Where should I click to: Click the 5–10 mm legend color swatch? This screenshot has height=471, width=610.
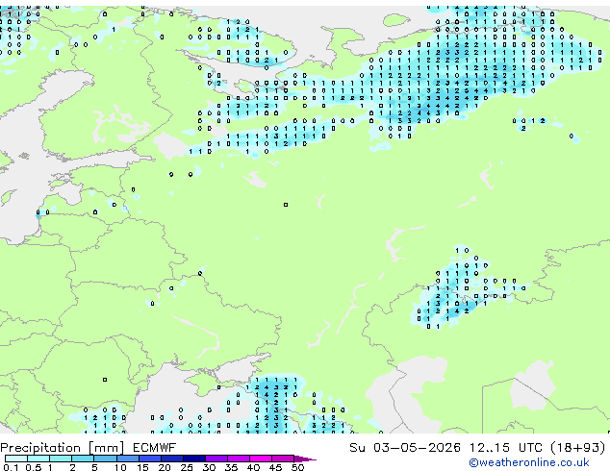[105, 459]
